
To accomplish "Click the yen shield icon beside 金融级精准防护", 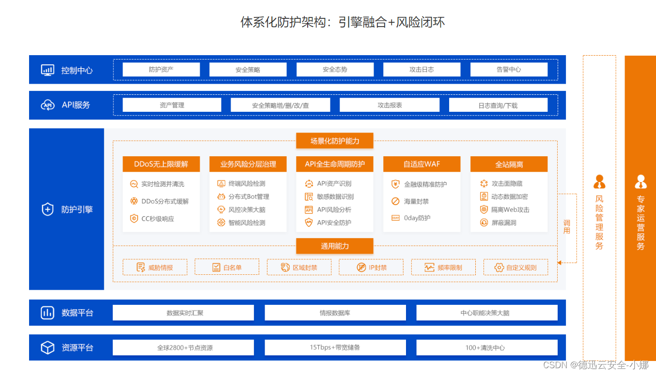I will coord(395,184).
